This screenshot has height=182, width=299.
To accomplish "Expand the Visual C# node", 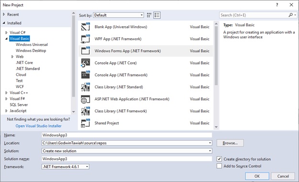I will (6, 32).
